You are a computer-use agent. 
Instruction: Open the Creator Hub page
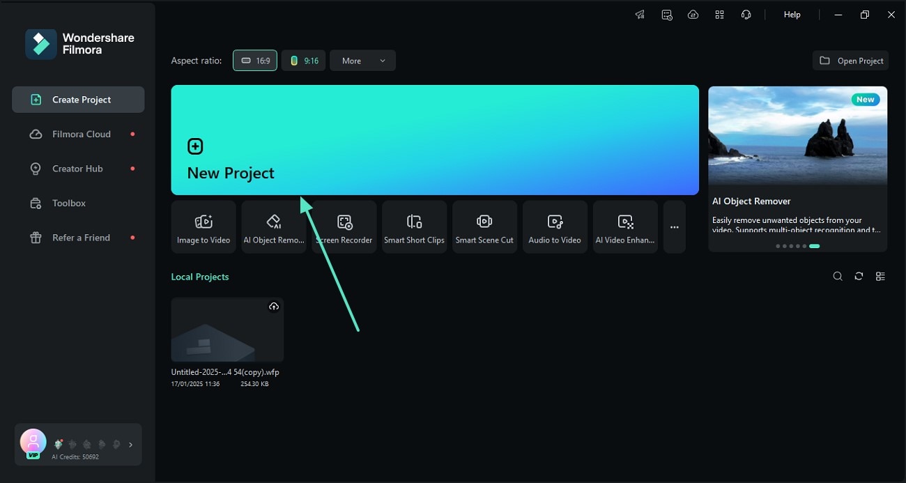coord(78,169)
